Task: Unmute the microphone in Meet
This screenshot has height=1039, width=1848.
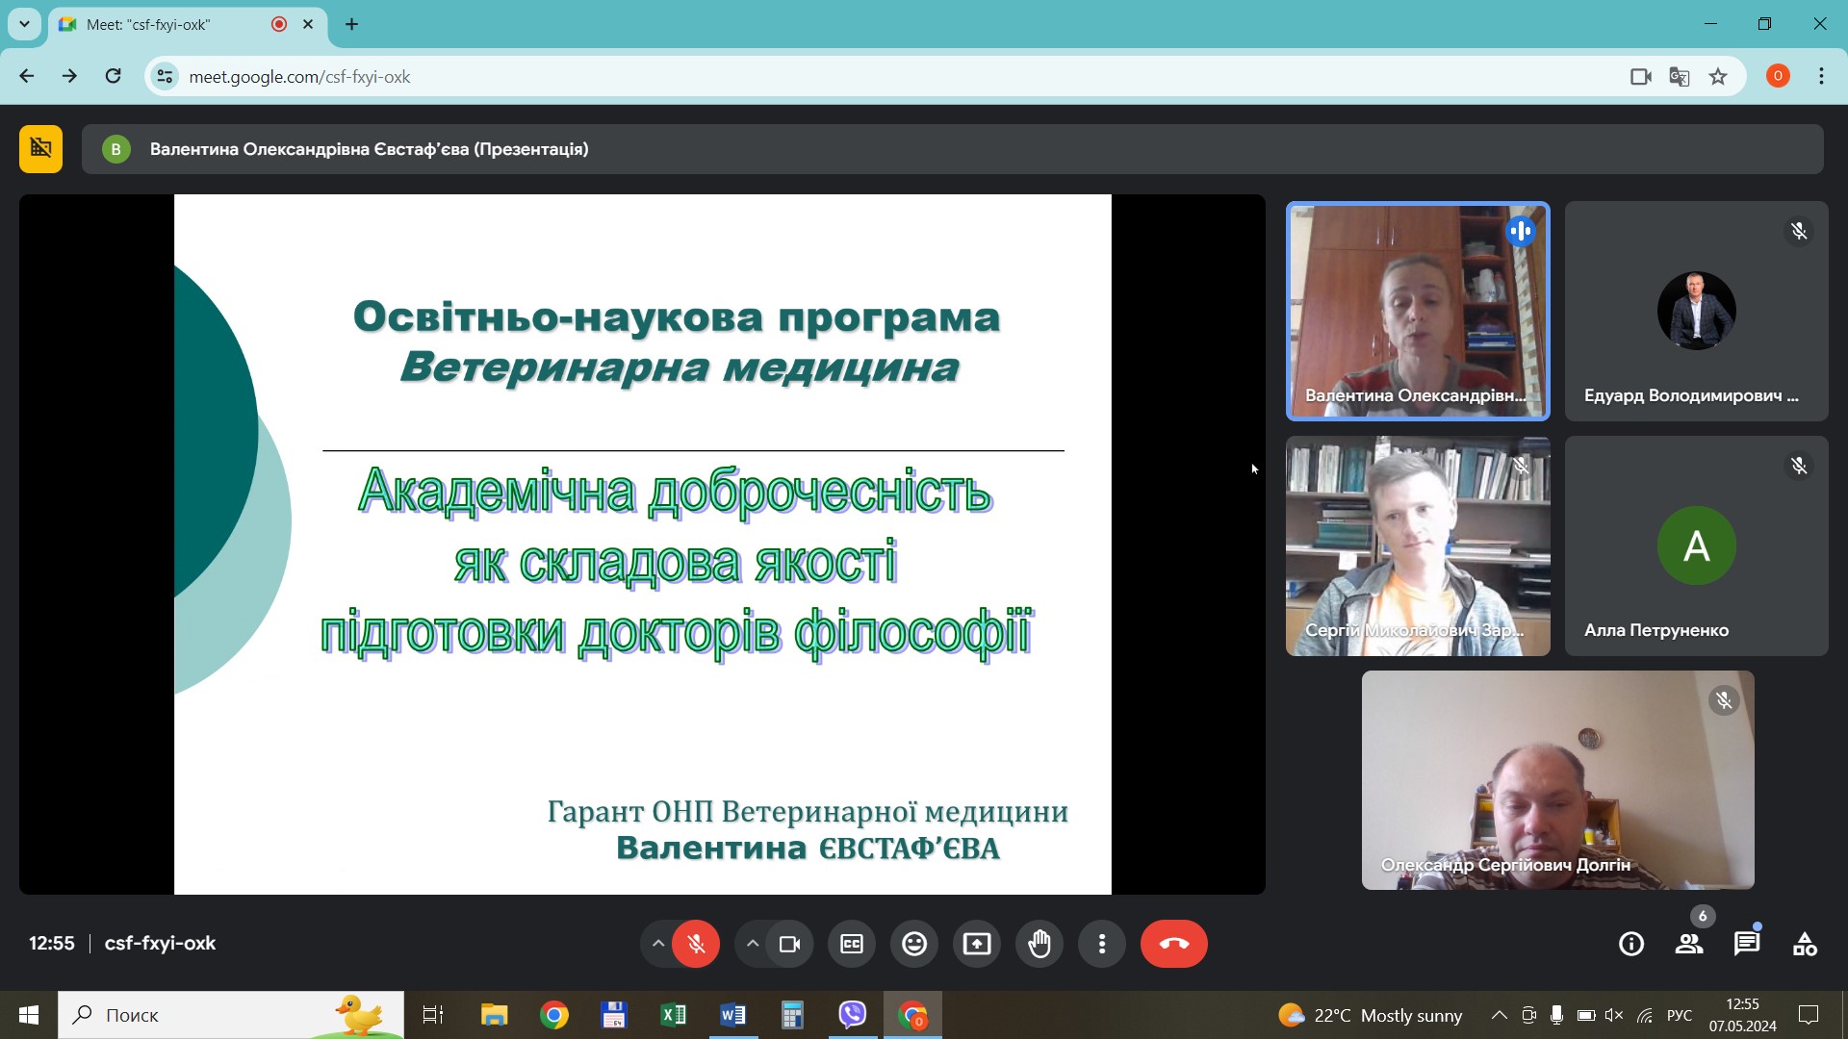Action: pyautogui.click(x=696, y=944)
